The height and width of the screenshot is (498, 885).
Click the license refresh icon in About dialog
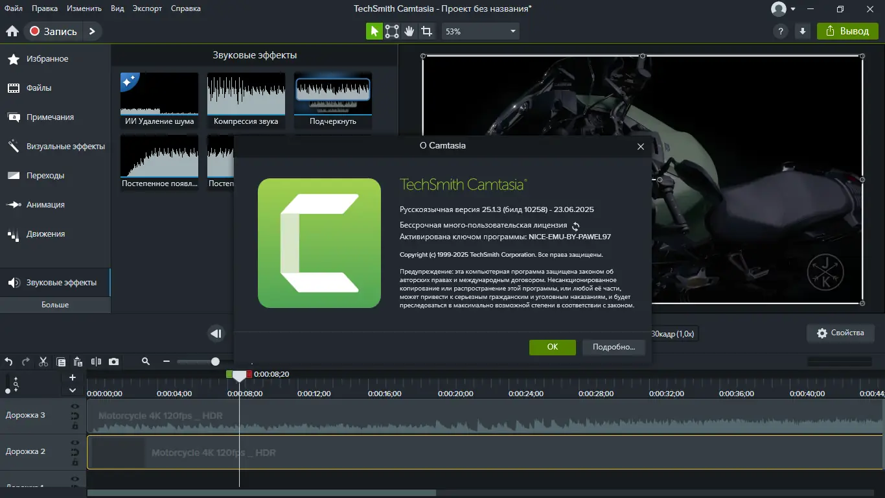pyautogui.click(x=575, y=226)
